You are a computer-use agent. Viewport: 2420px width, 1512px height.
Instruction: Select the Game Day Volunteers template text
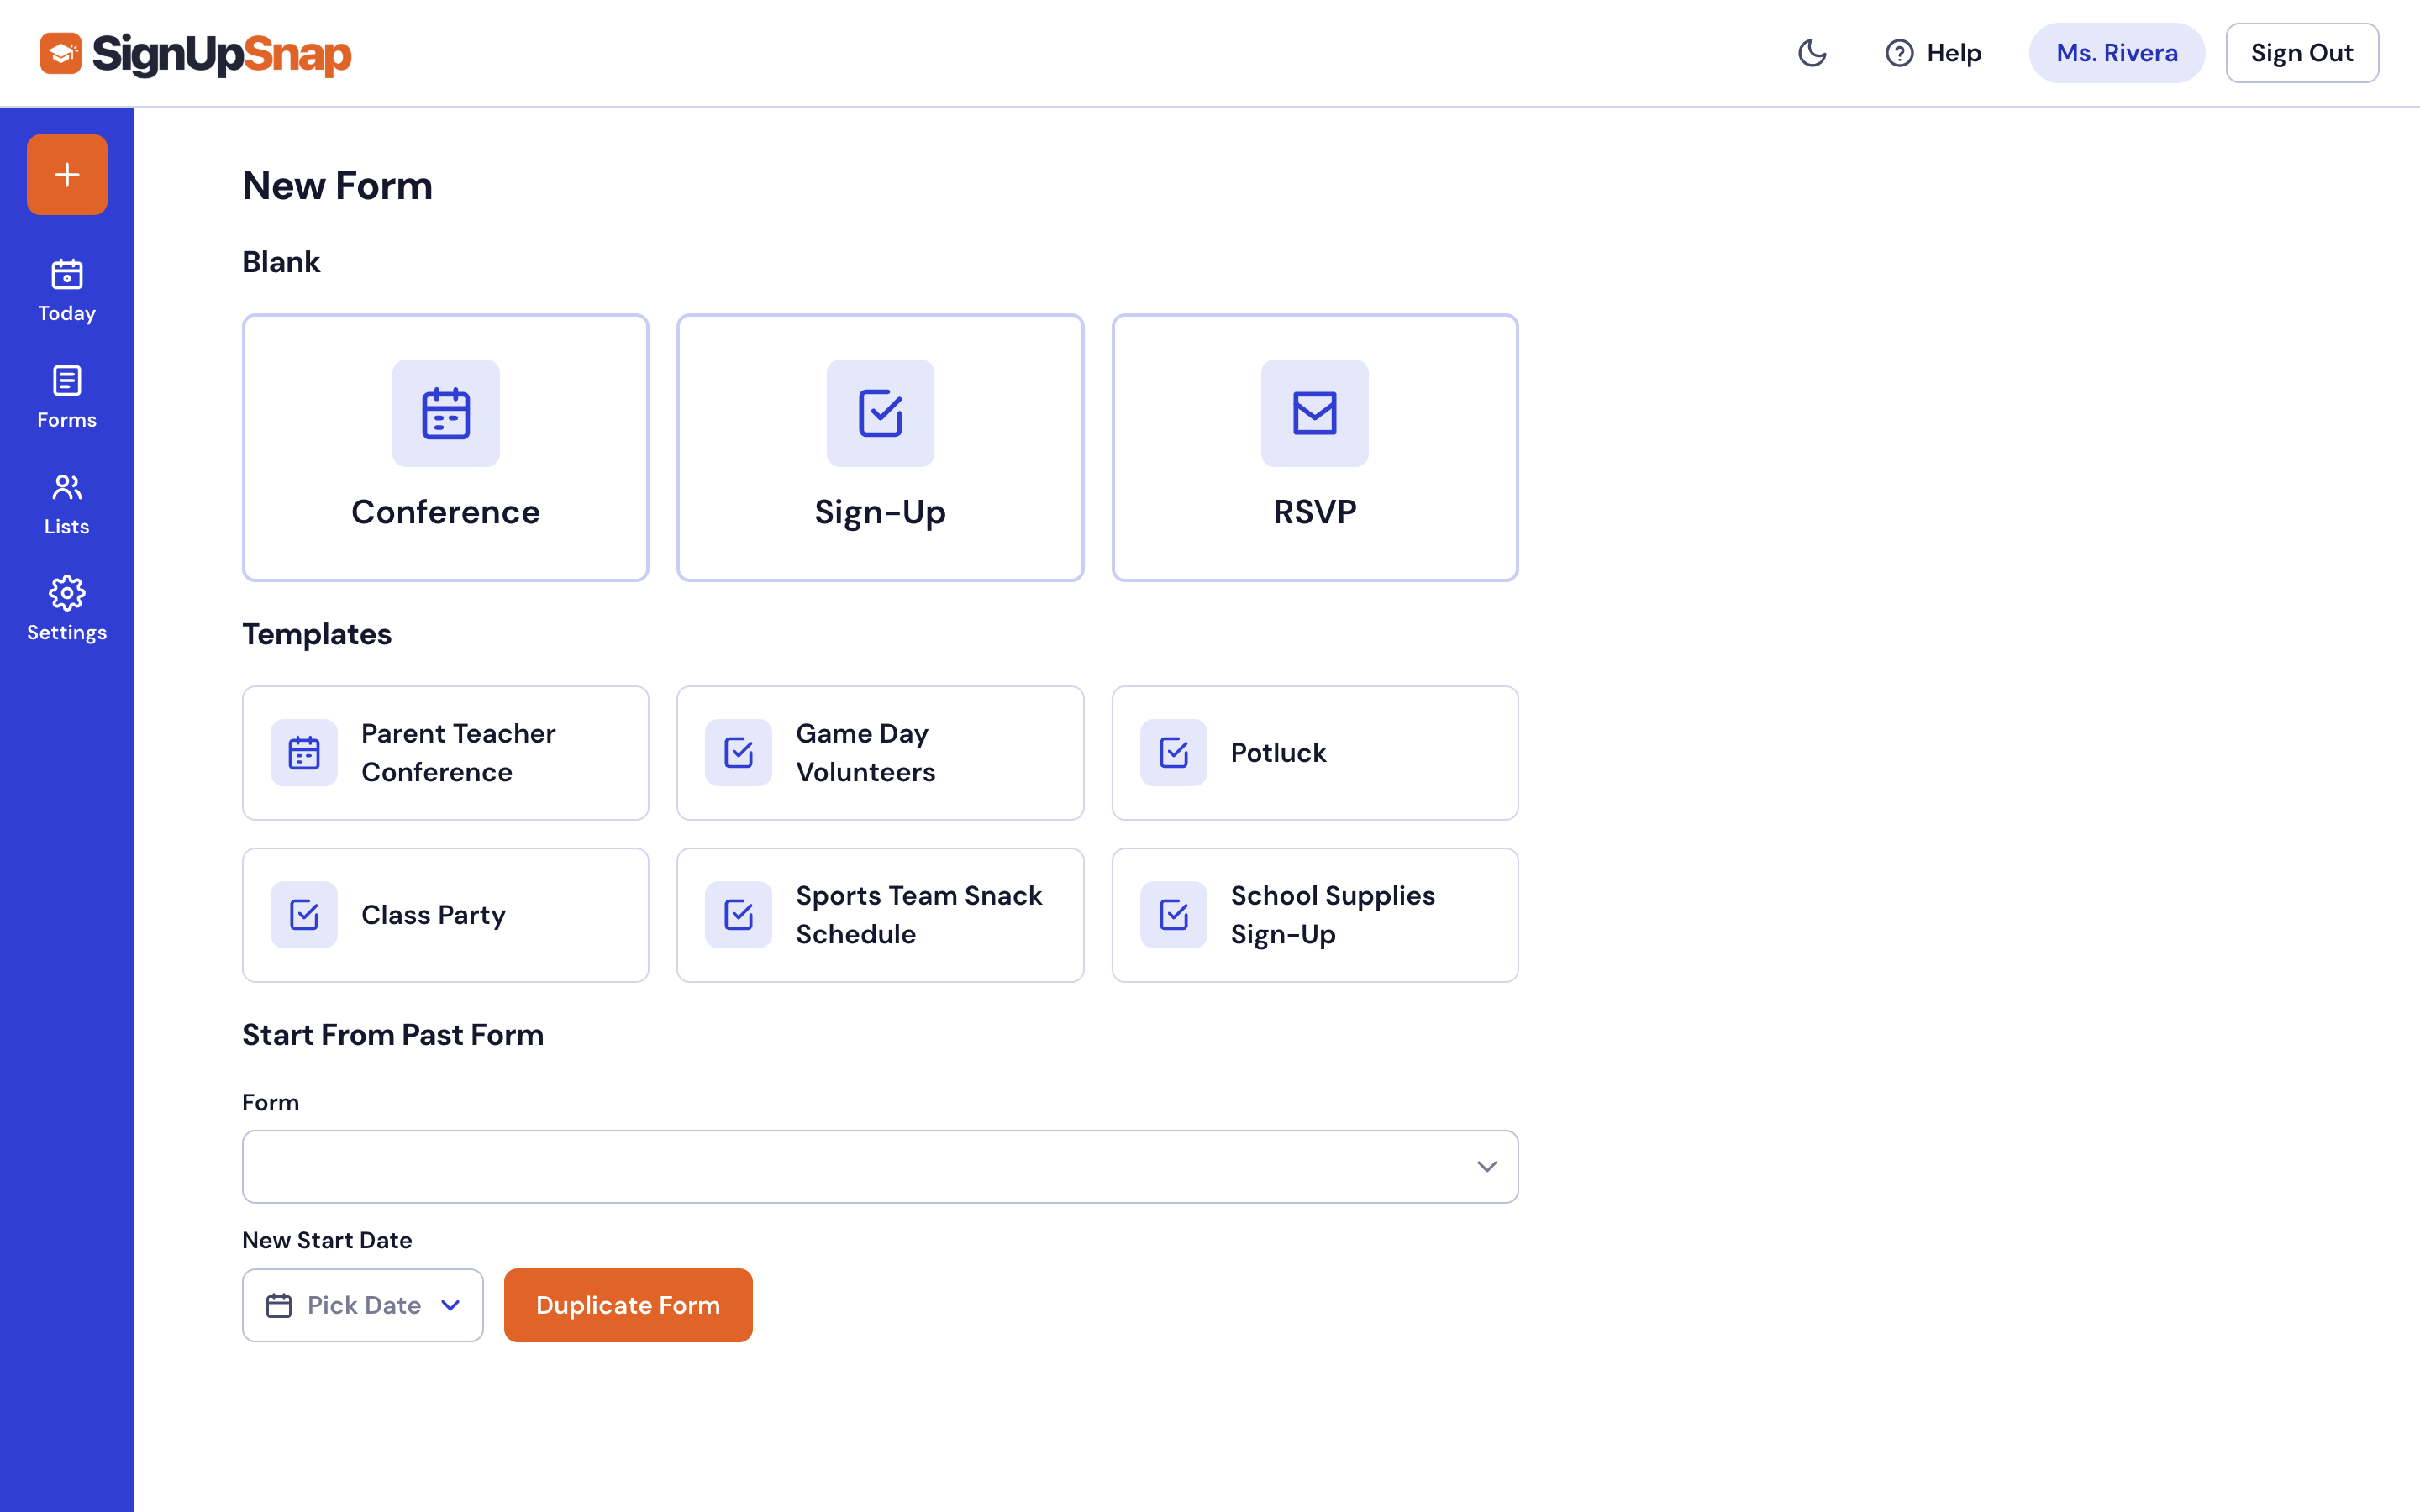coord(866,753)
